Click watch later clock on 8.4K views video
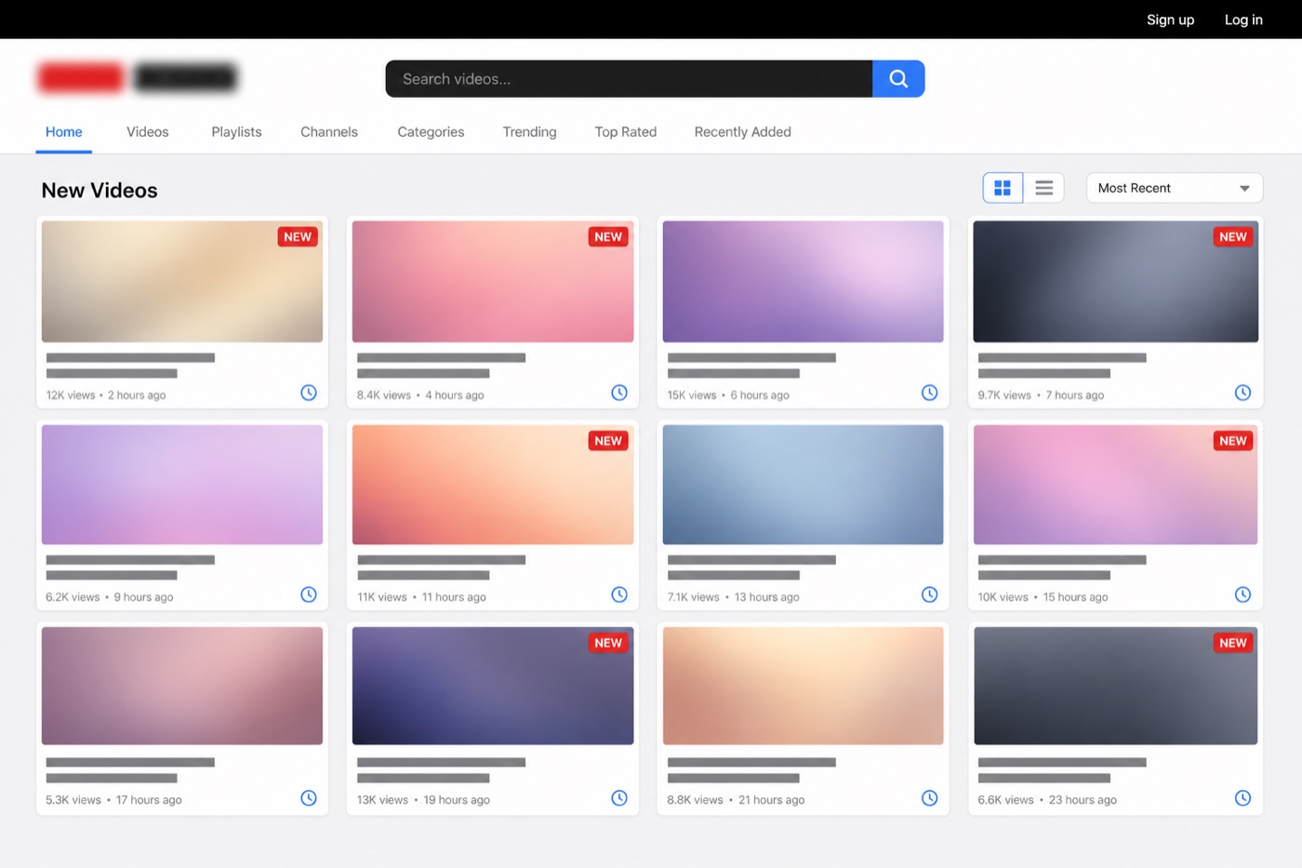This screenshot has height=868, width=1302. [x=619, y=393]
